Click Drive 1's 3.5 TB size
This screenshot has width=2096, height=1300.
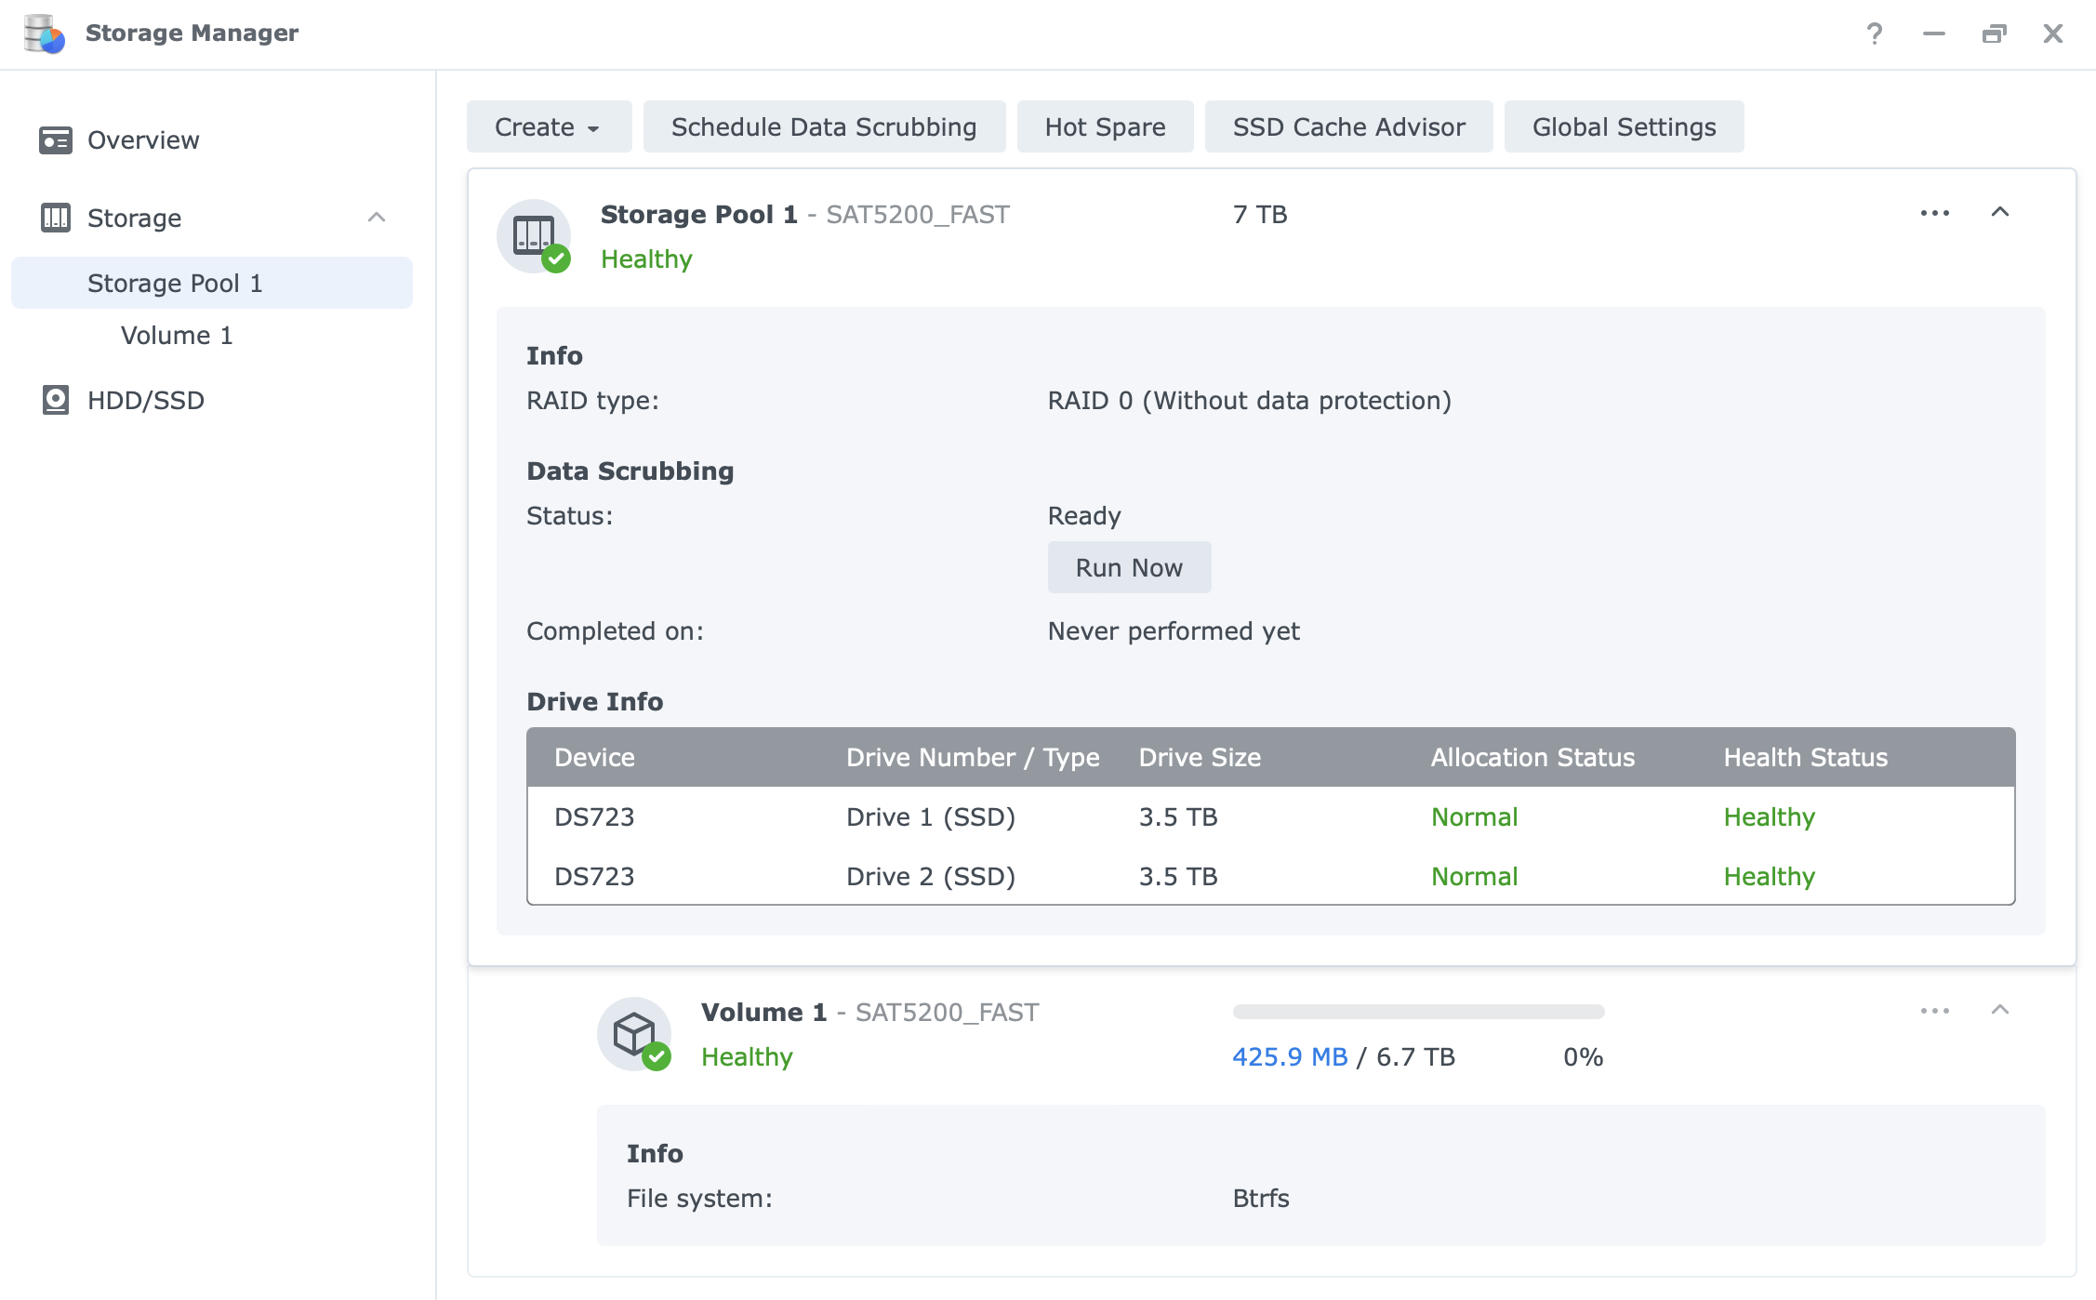coord(1178,817)
